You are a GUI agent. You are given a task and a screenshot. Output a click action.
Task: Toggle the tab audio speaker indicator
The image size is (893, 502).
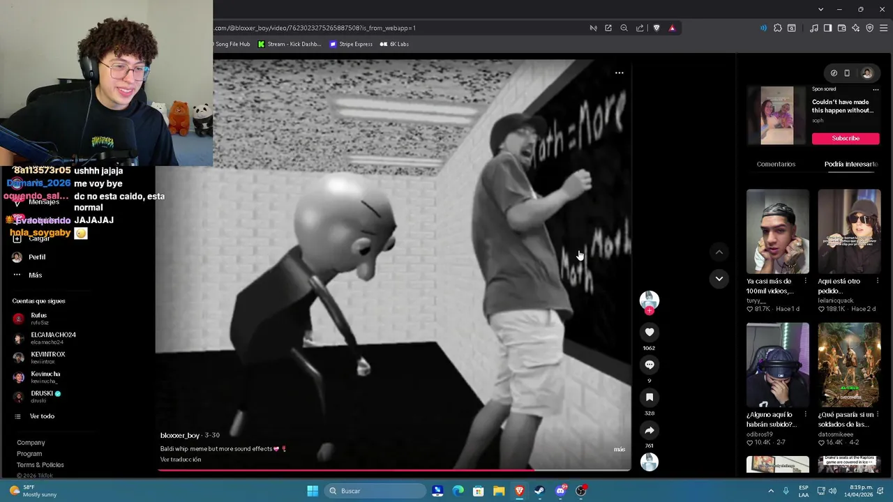coord(763,28)
